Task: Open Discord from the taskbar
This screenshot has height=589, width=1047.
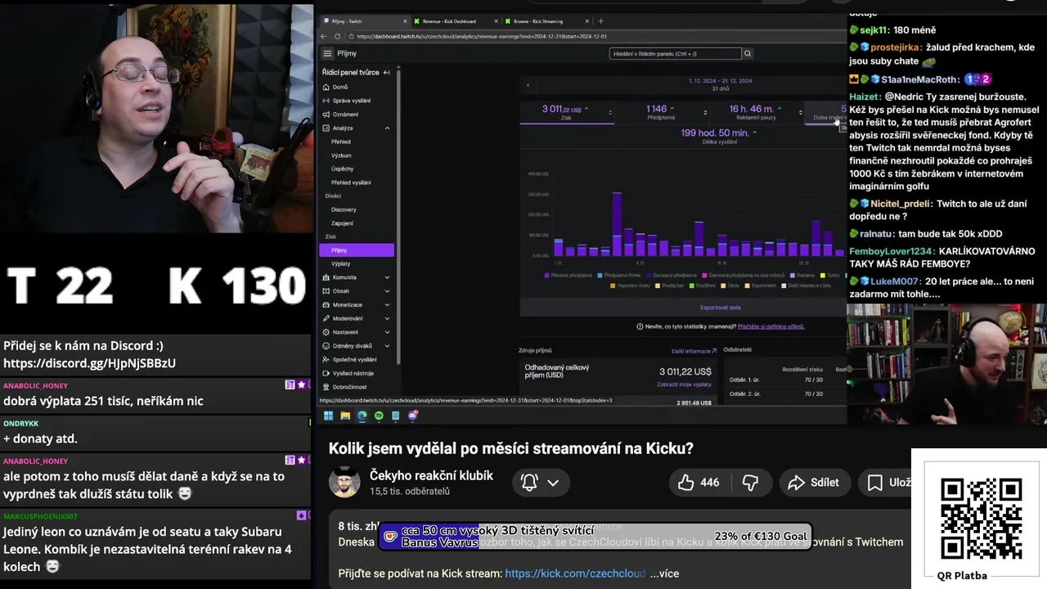Action: coord(412,416)
